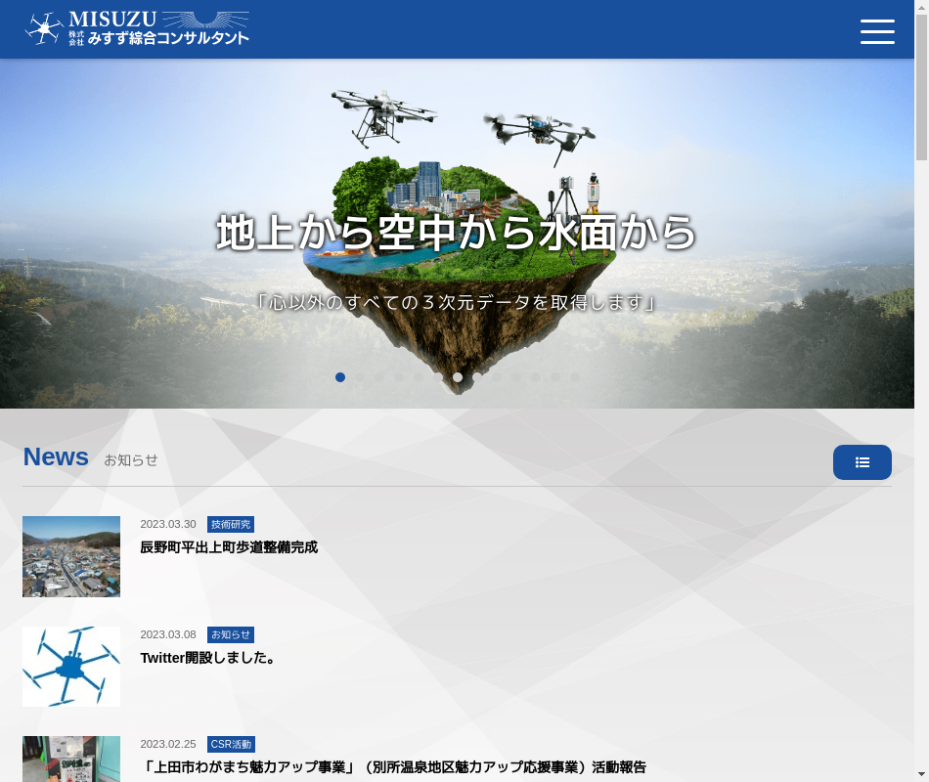This screenshot has height=782, width=929.
Task: Click the CSR活動 category tag
Action: 231,745
